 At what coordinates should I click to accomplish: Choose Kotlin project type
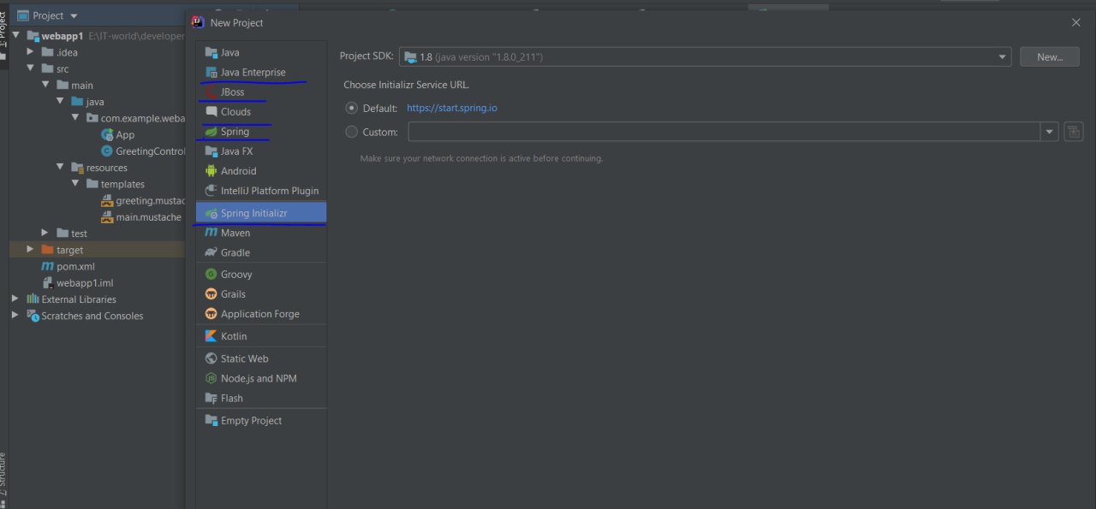[261, 336]
